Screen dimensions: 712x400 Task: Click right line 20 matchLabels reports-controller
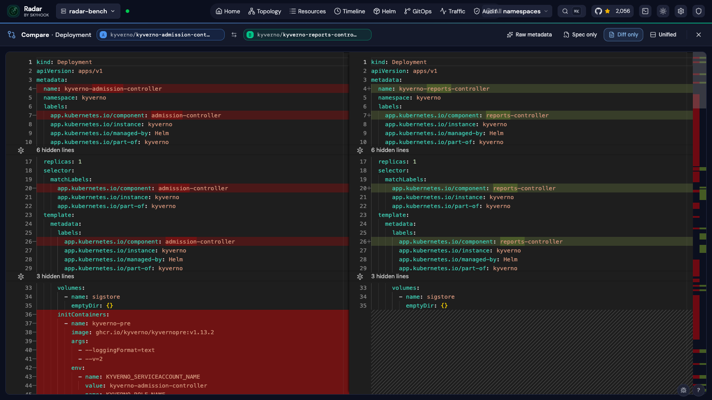pos(474,188)
